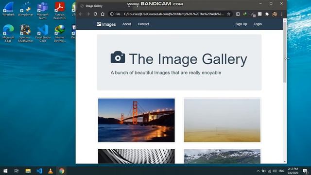This screenshot has width=311, height=175.
Task: Reload the Image Gallery page
Action: coord(95,14)
